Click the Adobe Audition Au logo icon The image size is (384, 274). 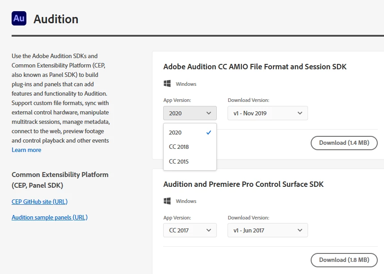(x=19, y=18)
